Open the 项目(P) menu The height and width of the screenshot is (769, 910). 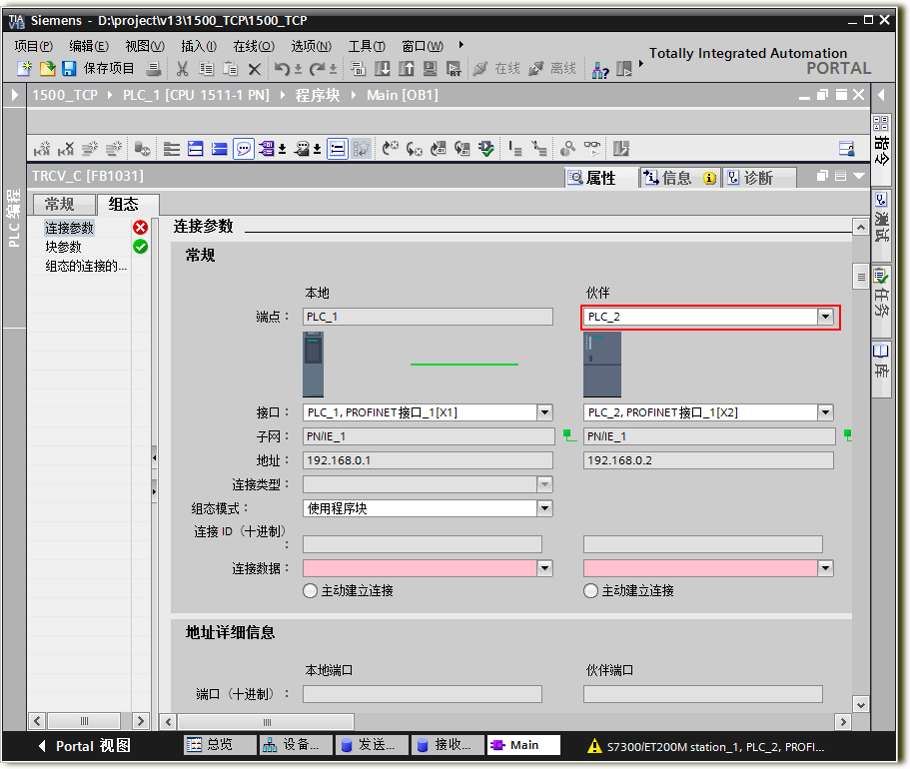pos(34,45)
